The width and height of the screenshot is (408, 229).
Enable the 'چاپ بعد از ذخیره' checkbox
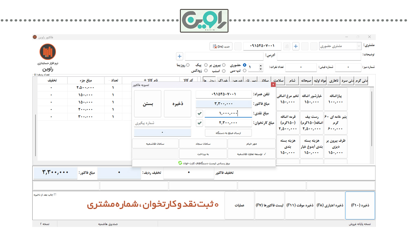pos(55,195)
